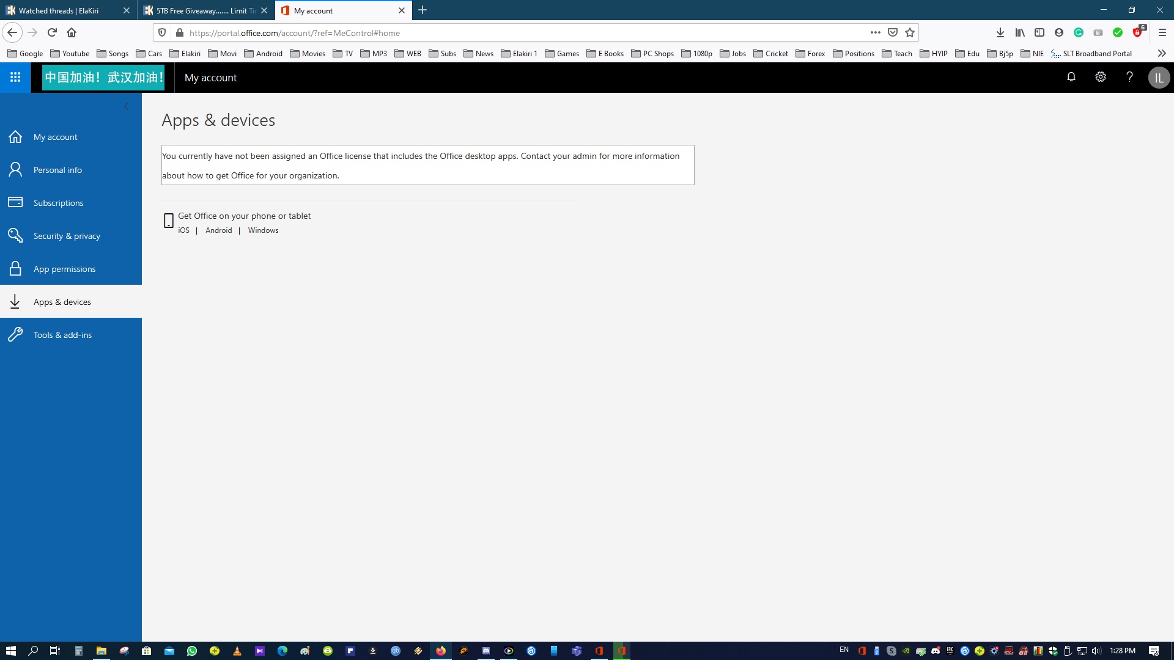Open the Firefox hamburger menu
This screenshot has width=1174, height=660.
point(1162,32)
